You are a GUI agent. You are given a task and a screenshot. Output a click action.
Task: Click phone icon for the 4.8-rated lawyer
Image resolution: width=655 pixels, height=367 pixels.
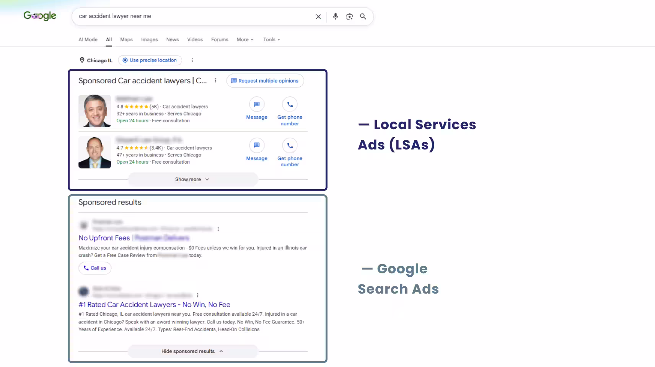coord(290,104)
